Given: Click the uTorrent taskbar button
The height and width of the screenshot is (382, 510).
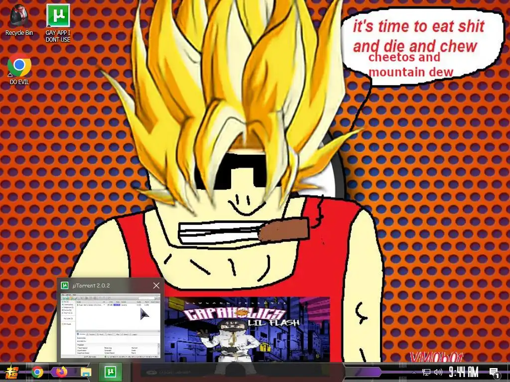Looking at the screenshot, I should tap(110, 372).
